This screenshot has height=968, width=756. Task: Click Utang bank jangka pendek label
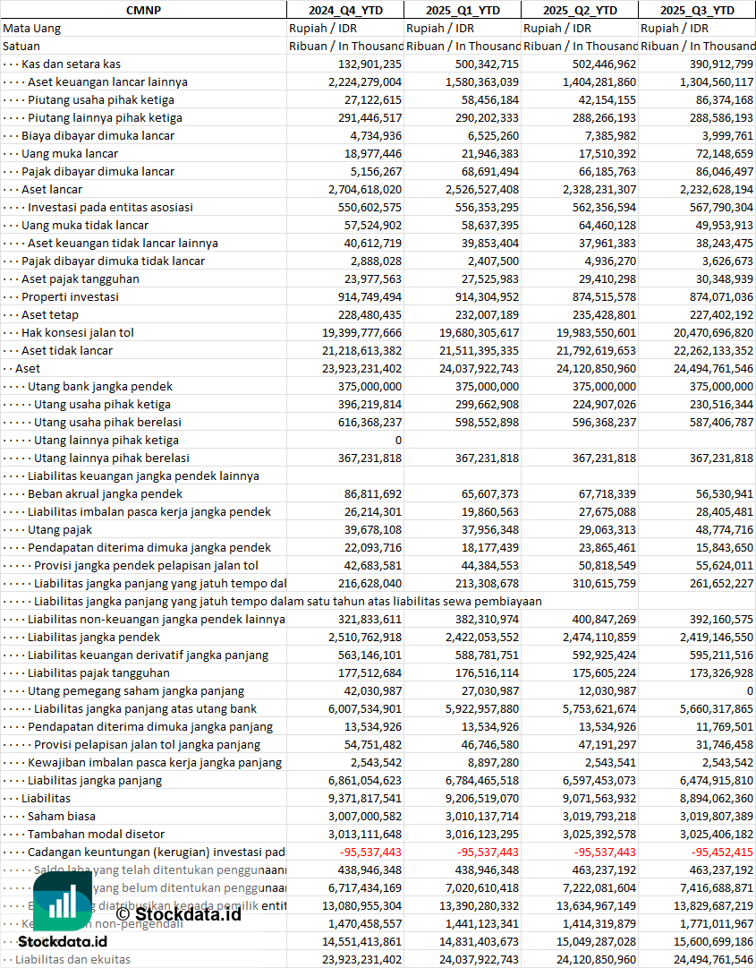point(100,387)
